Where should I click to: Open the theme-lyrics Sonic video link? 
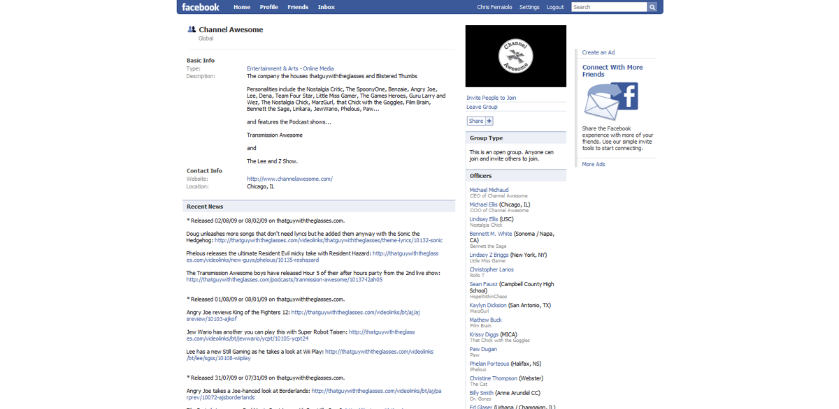pos(329,240)
